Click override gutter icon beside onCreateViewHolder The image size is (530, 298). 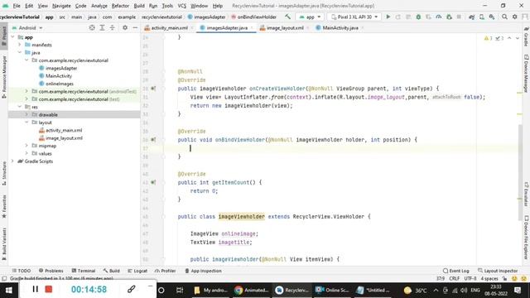click(x=153, y=89)
